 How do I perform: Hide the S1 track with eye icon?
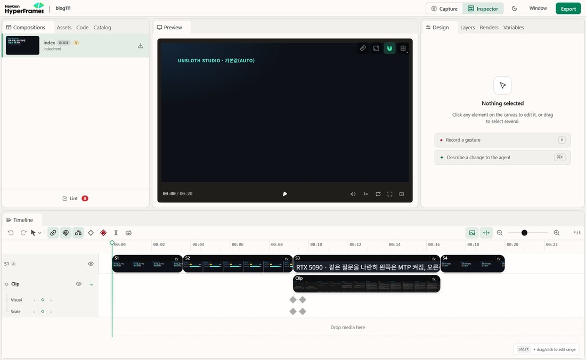click(91, 264)
